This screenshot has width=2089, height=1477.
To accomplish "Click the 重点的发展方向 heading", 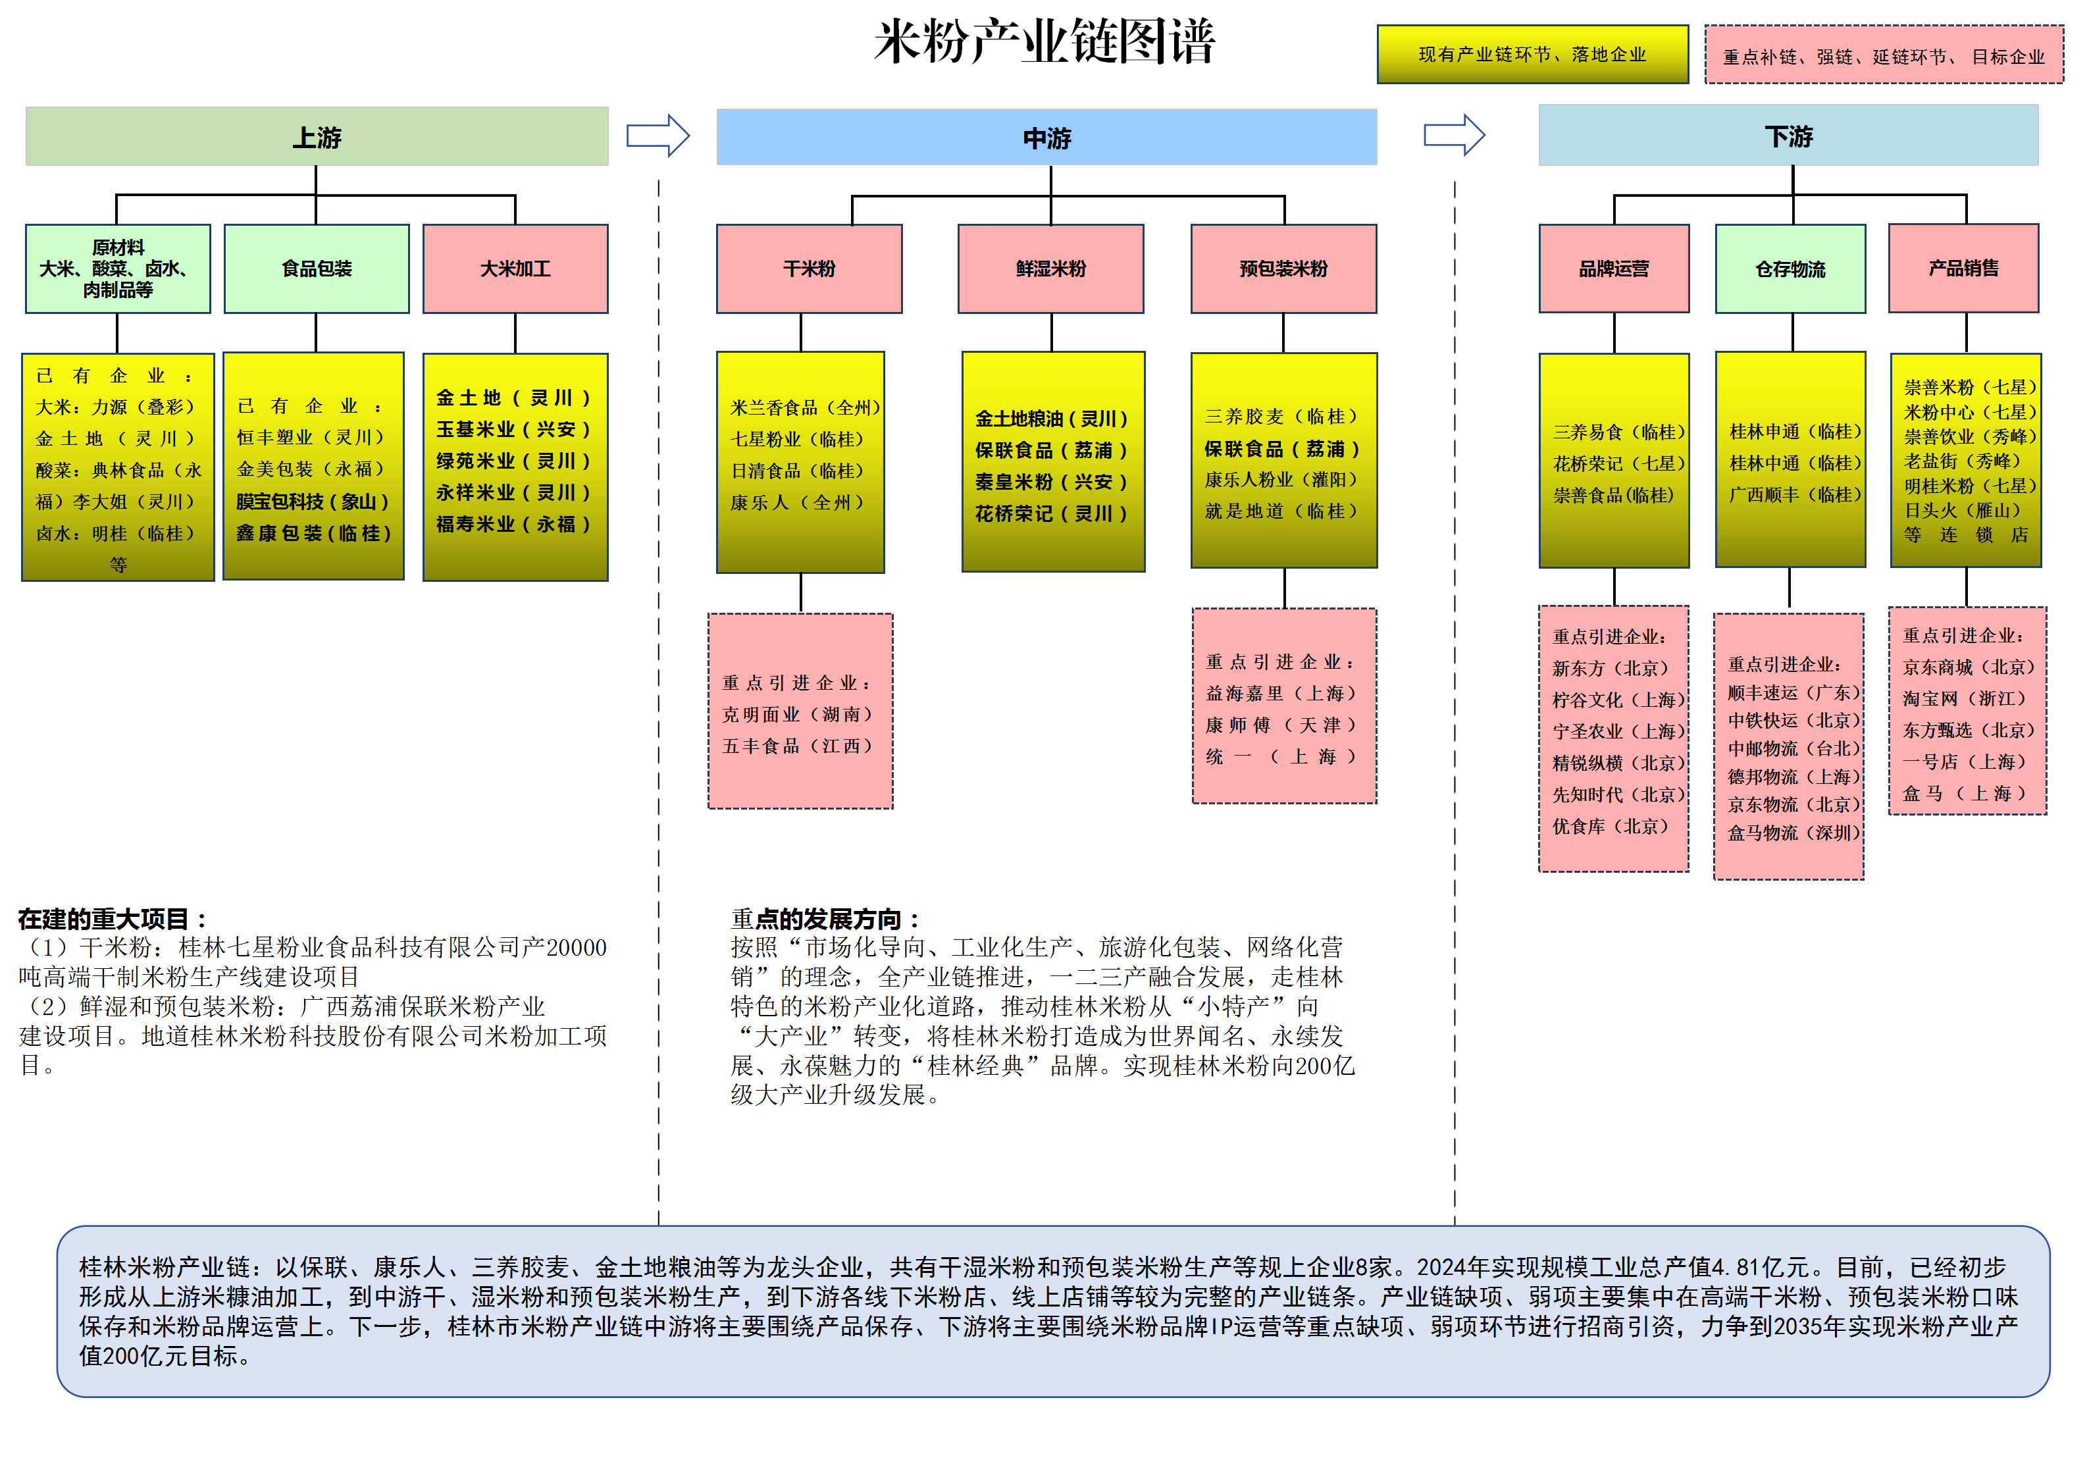I will (x=825, y=918).
